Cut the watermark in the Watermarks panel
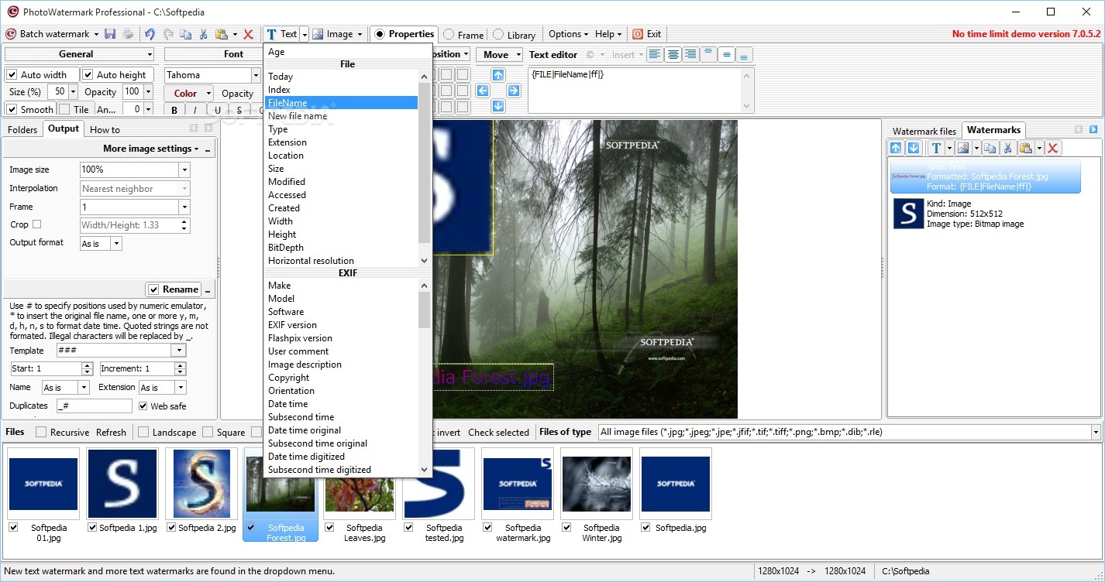The height and width of the screenshot is (582, 1105). coord(1007,148)
